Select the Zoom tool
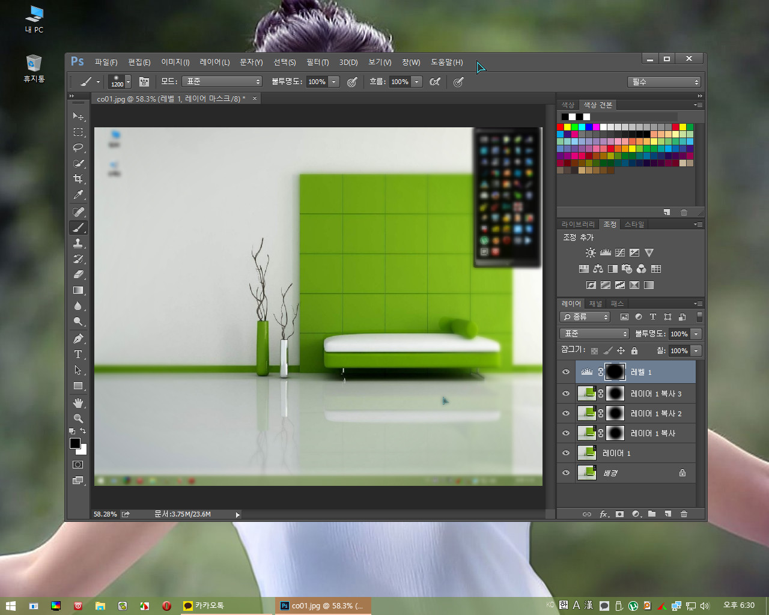The image size is (769, 615). tap(78, 419)
